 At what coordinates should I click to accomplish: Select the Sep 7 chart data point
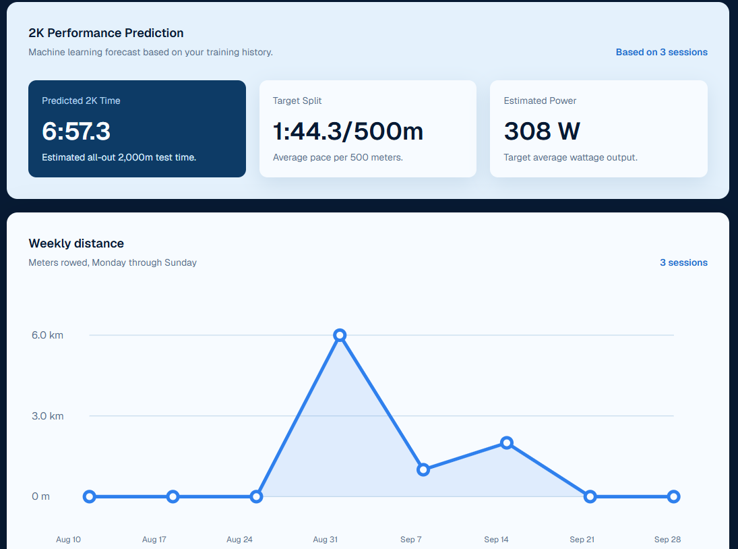pos(423,469)
